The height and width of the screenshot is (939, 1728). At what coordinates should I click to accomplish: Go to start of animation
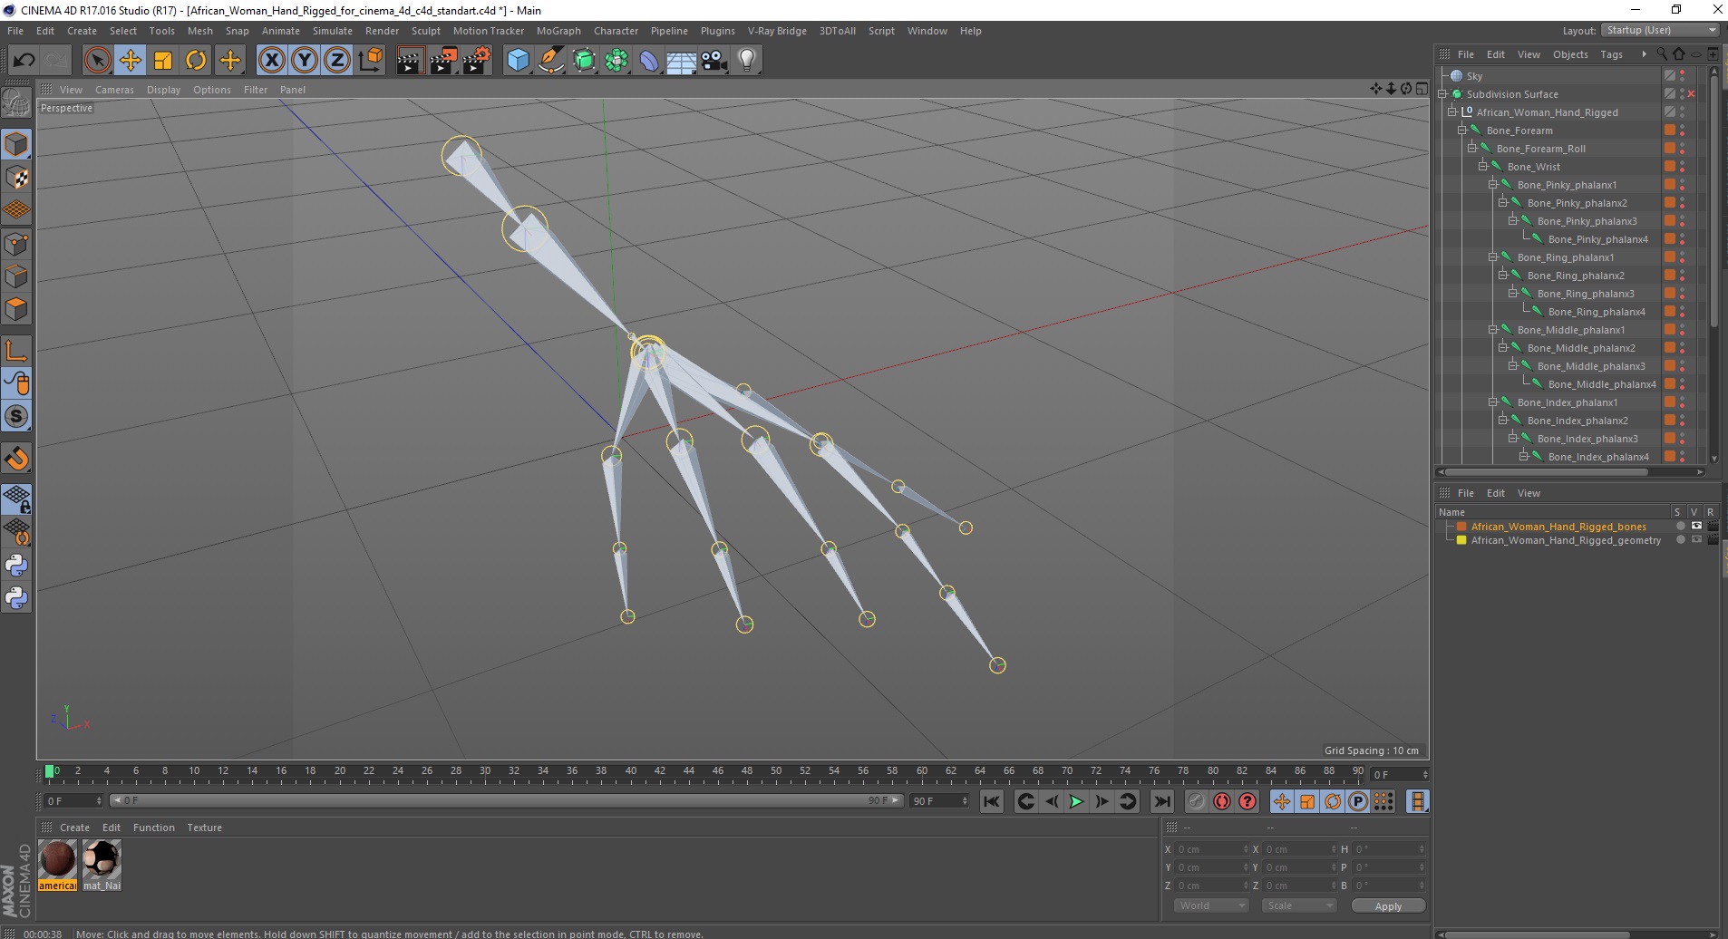coord(992,801)
